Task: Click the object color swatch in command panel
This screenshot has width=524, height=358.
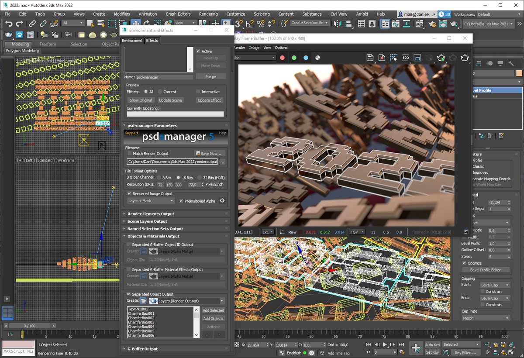Action: tap(519, 73)
